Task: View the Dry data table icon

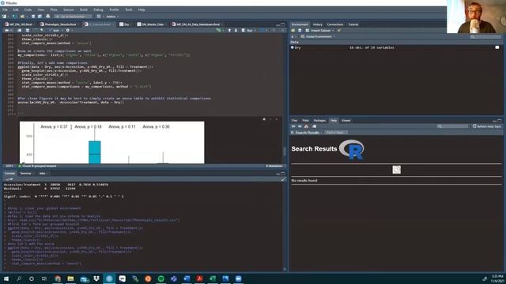Action: (x=497, y=47)
